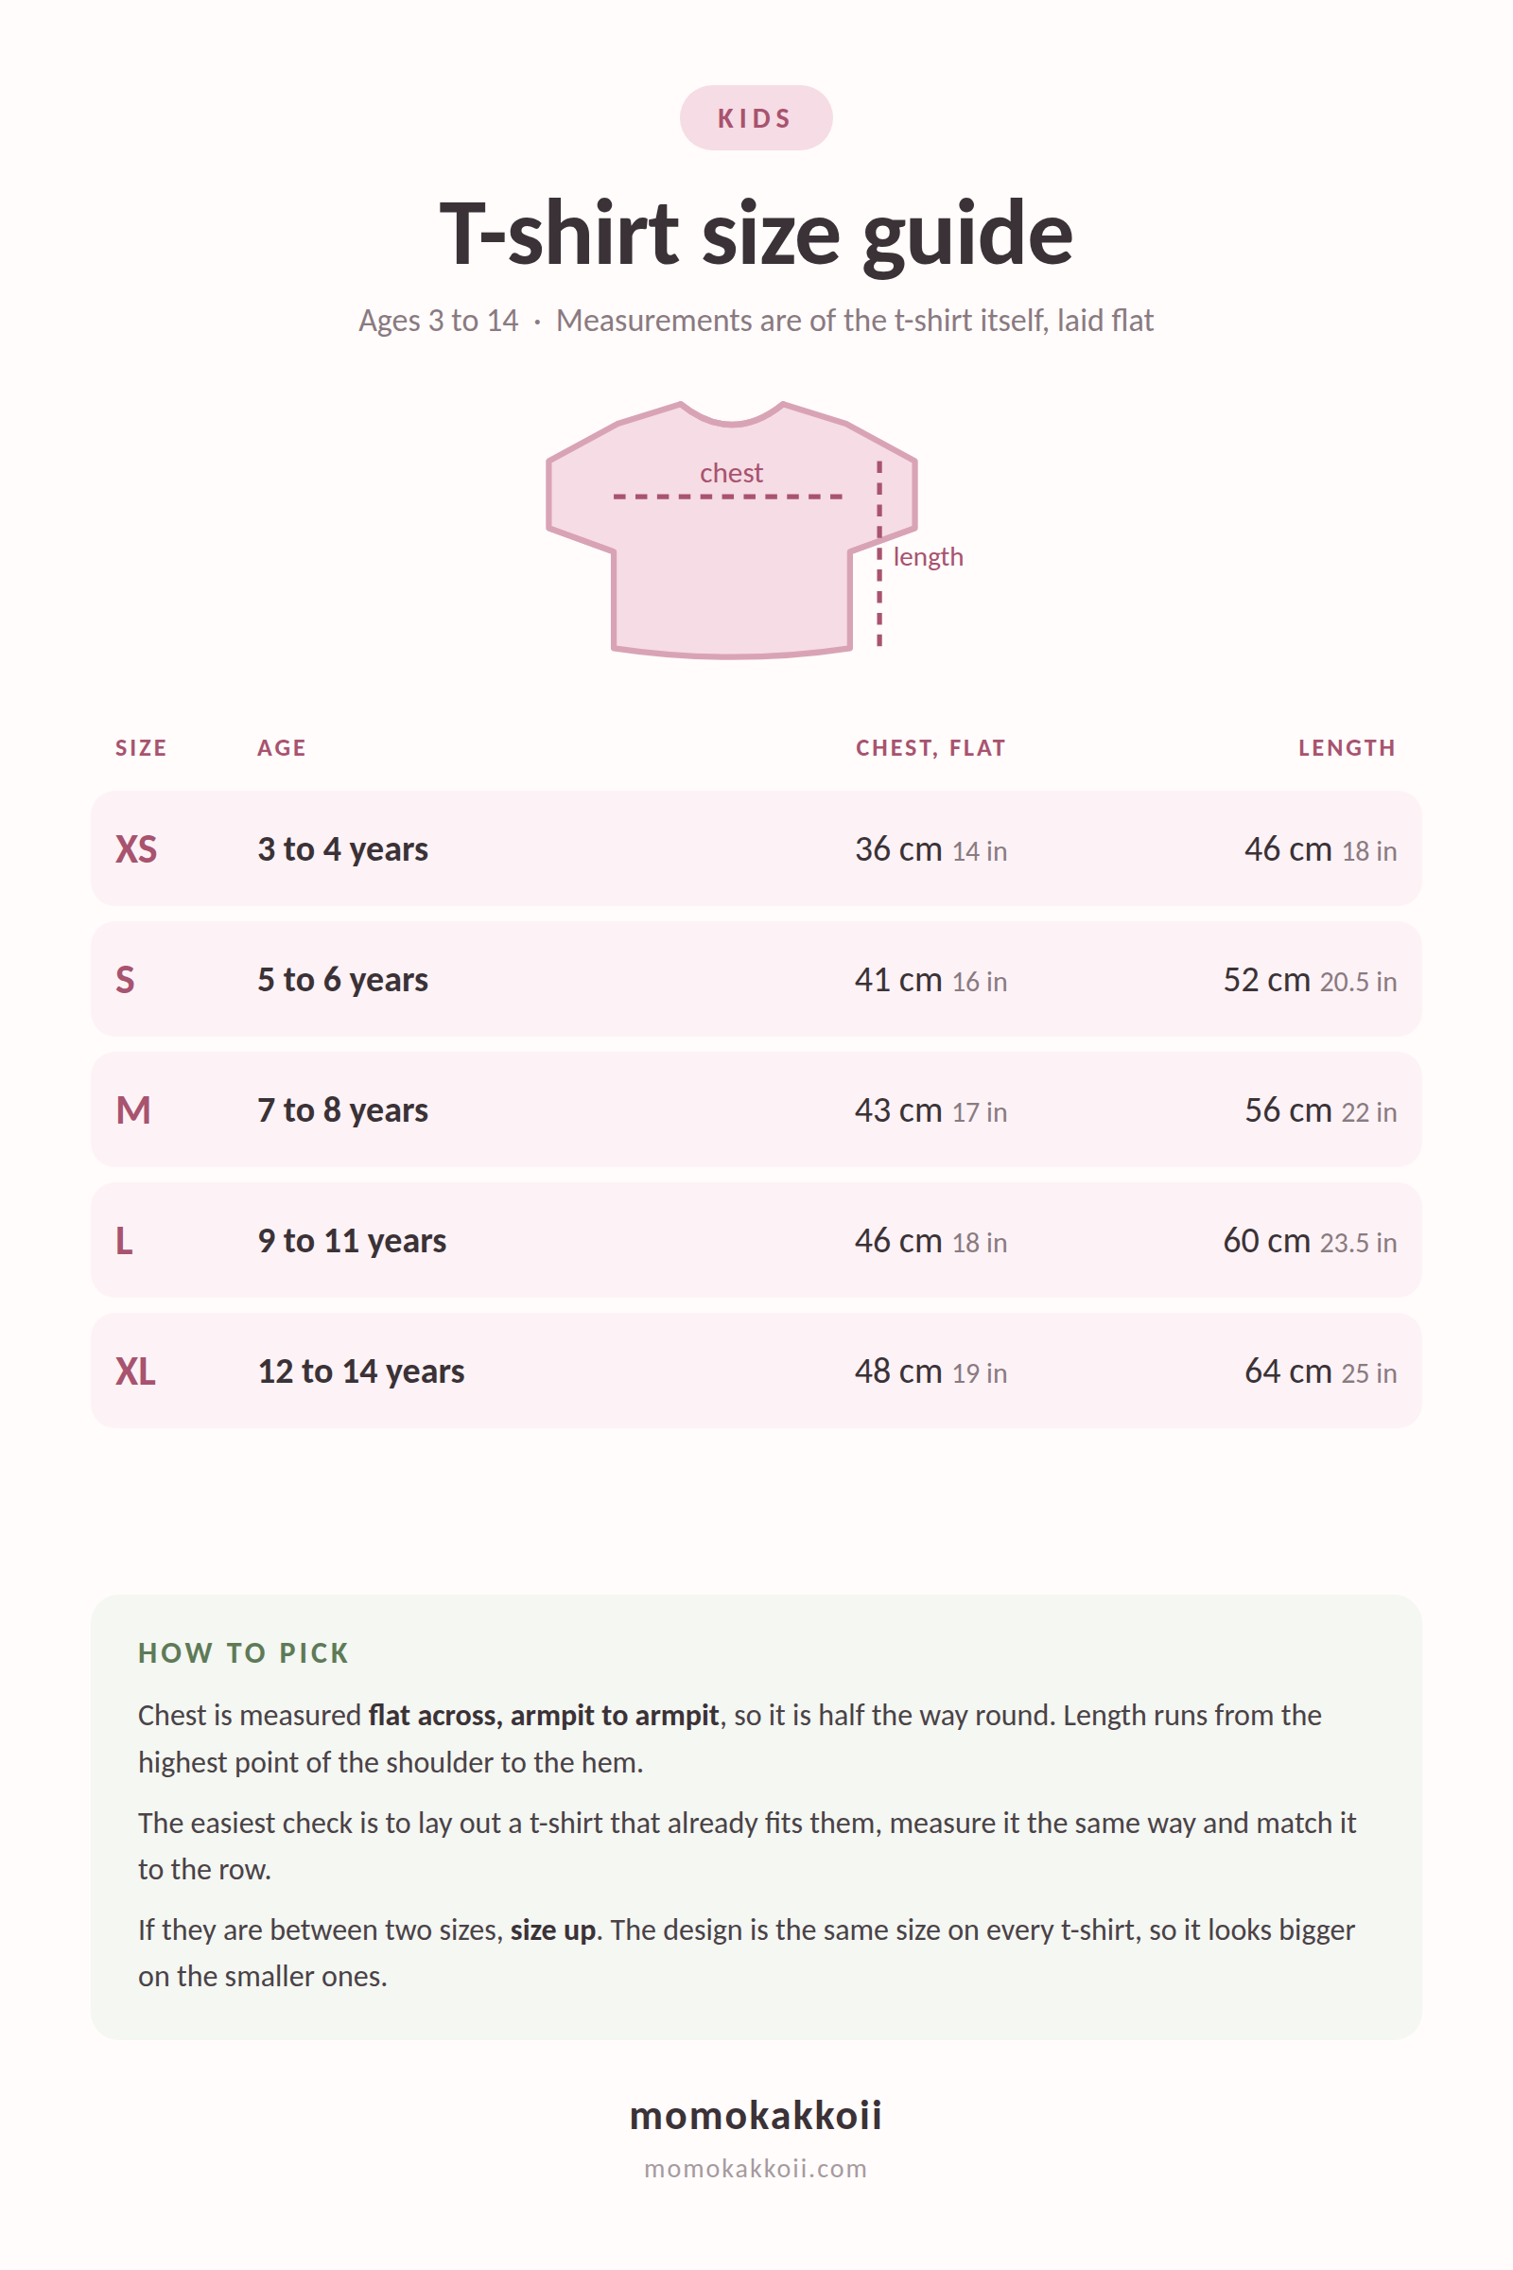Click the LENGTH column header
This screenshot has height=2270, width=1513.
(x=1346, y=748)
